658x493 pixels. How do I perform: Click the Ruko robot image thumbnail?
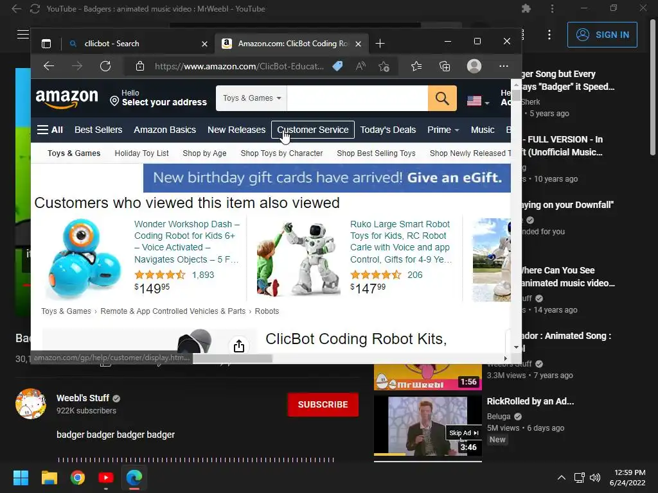tap(298, 259)
